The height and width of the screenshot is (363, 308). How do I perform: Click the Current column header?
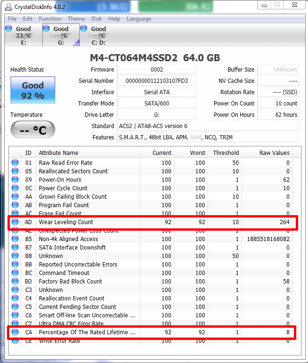click(x=157, y=153)
